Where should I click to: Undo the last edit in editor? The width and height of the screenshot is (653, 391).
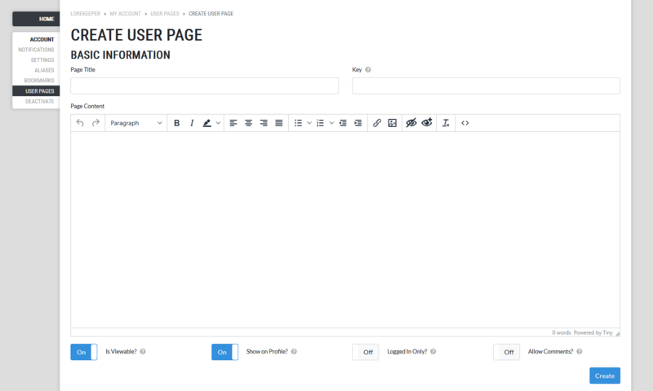pos(80,123)
